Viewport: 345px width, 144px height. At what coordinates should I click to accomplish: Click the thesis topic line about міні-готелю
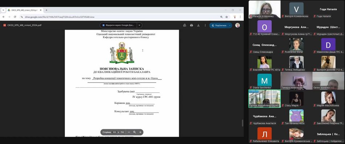pos(127,78)
